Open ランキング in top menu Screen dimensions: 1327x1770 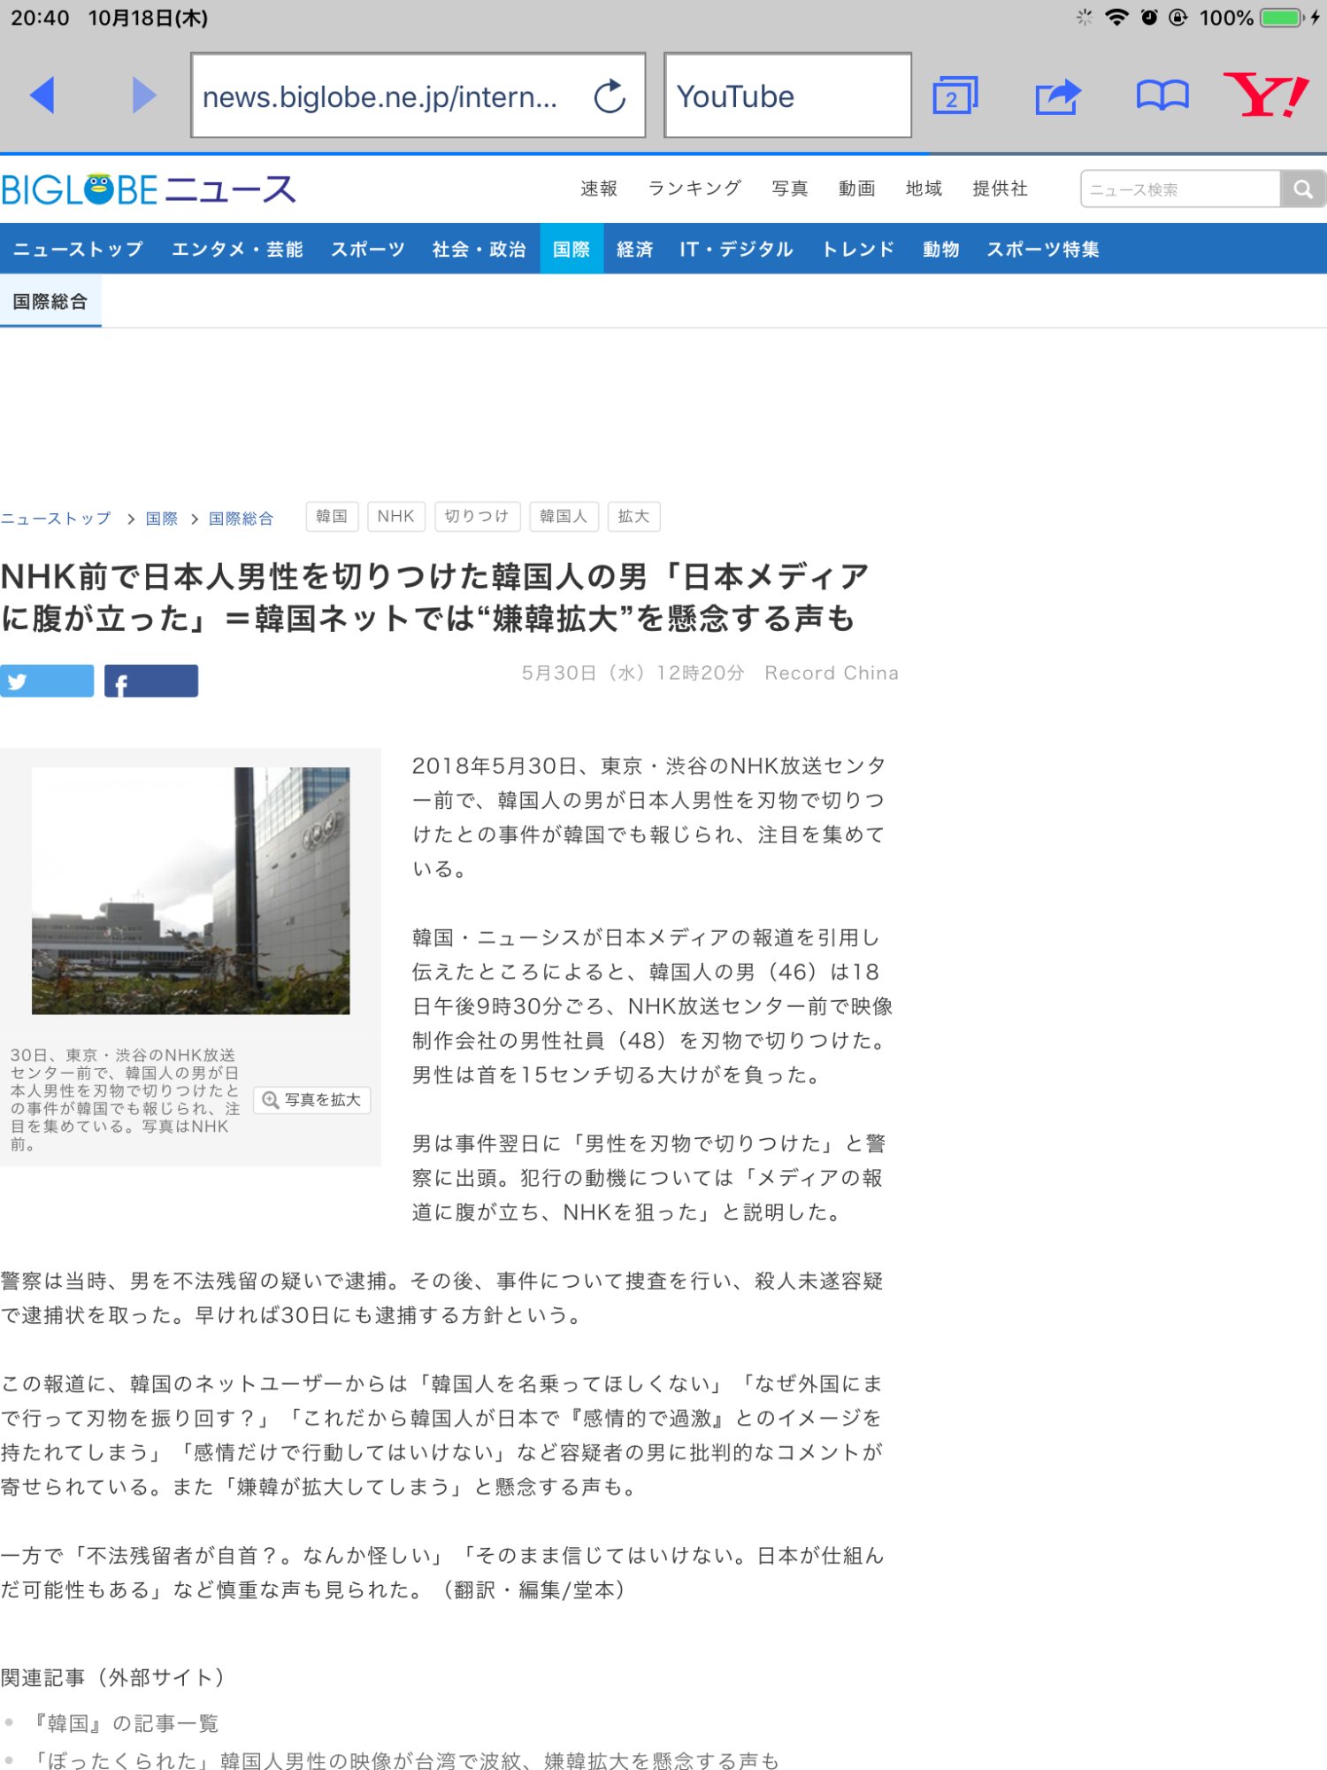(694, 189)
